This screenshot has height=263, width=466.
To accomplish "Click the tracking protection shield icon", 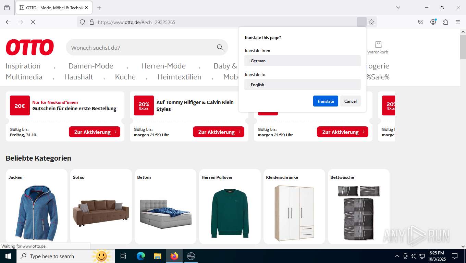I will [82, 22].
